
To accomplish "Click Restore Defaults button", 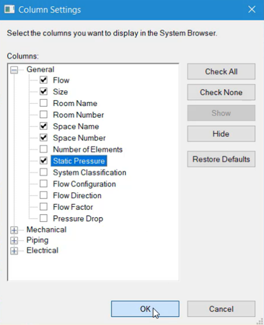I will click(221, 159).
